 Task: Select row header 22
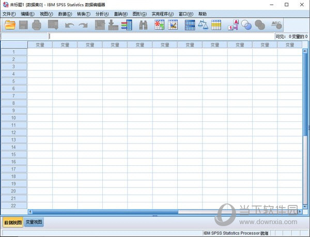[x=14, y=206]
